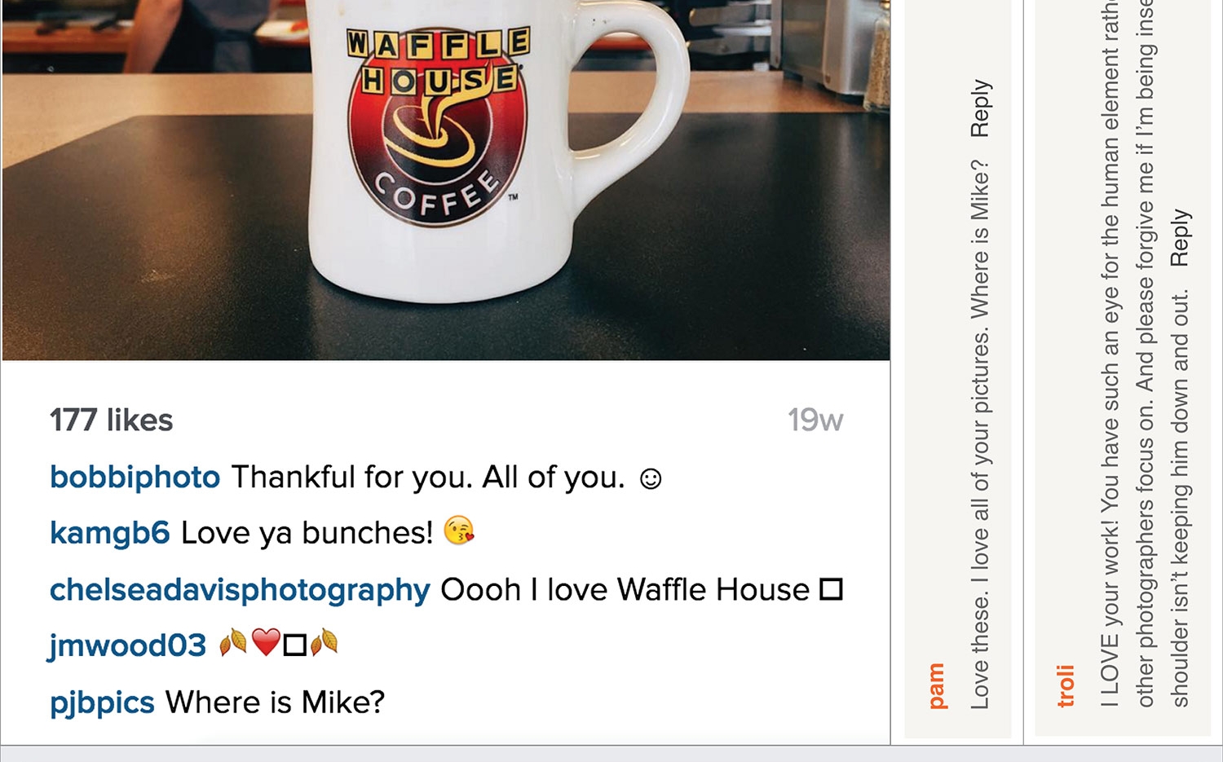The height and width of the screenshot is (762, 1223).
Task: Click the red heart emoji in jmwood03's comment
Action: pyautogui.click(x=266, y=642)
